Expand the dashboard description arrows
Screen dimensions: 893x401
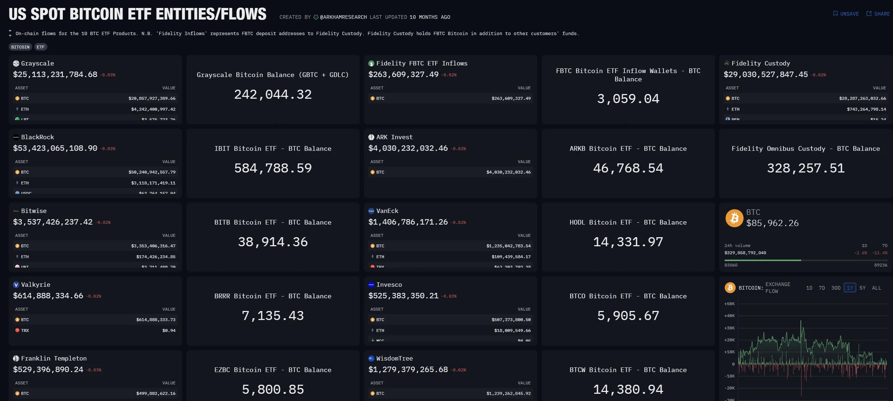tap(10, 33)
